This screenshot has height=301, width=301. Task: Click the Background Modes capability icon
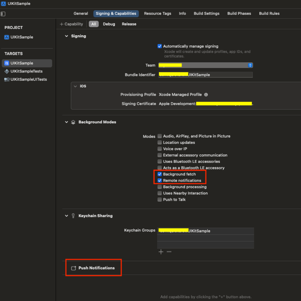(73, 122)
